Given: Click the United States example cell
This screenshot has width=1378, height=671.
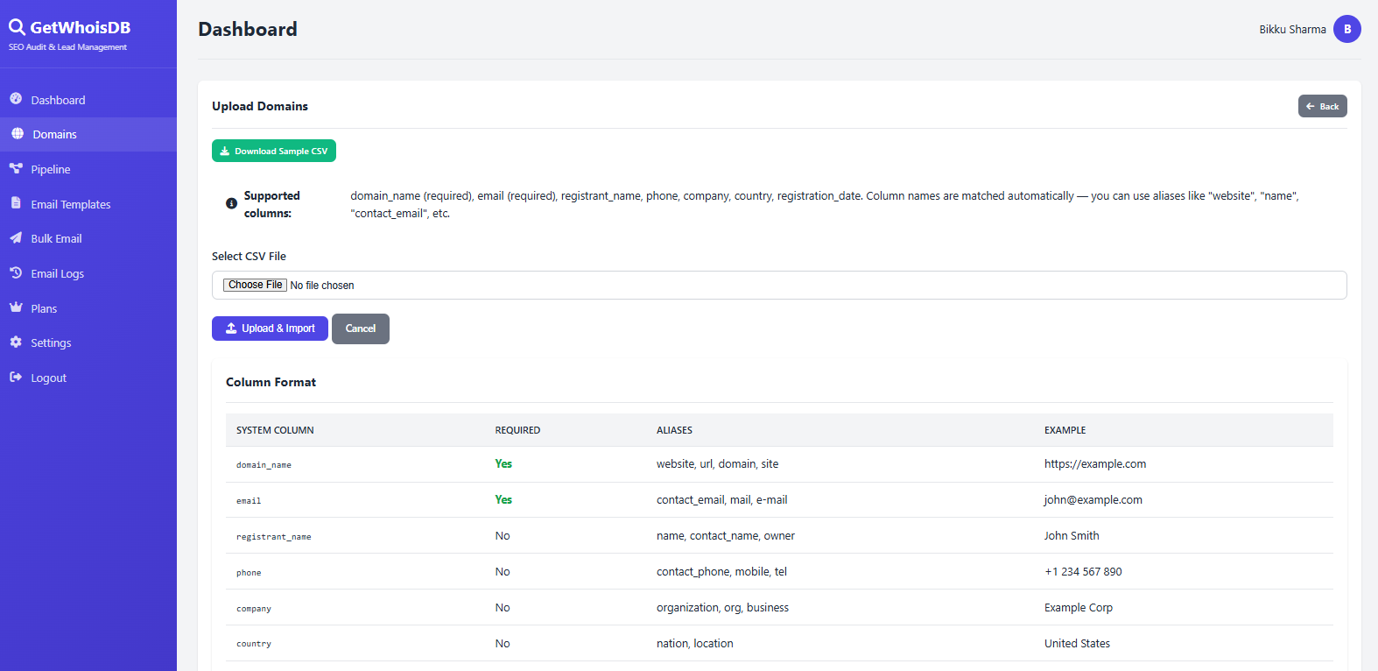Looking at the screenshot, I should 1077,644.
